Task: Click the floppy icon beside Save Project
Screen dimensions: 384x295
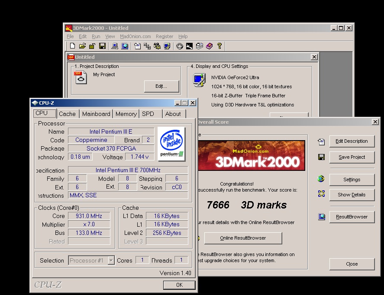Action: coord(321,157)
